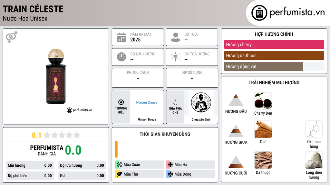Click the green 0.0 Perfumista rating
330x185 pixels.
(x=73, y=150)
